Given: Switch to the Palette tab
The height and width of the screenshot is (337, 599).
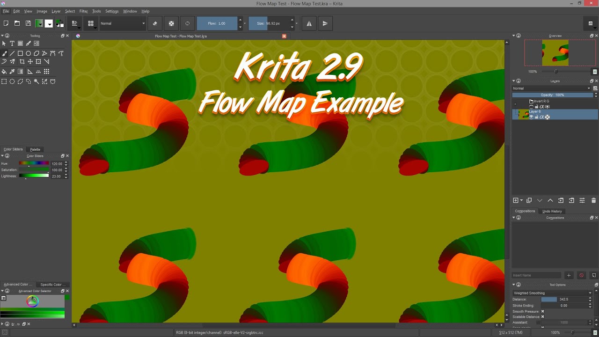Looking at the screenshot, I should pyautogui.click(x=35, y=149).
